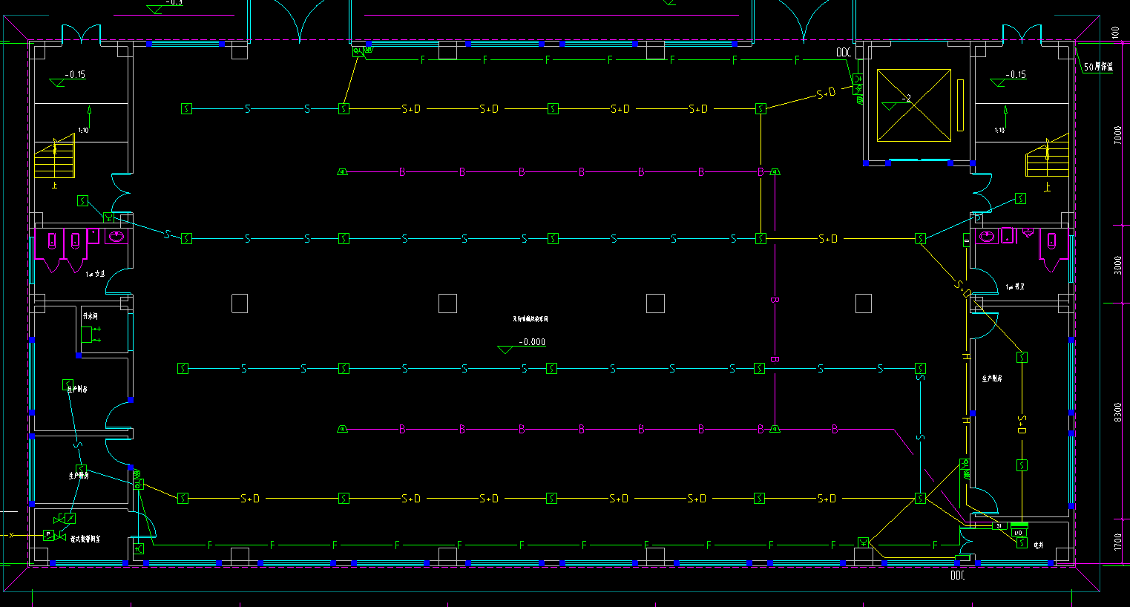Select the device at top-left F line start

(x=358, y=51)
